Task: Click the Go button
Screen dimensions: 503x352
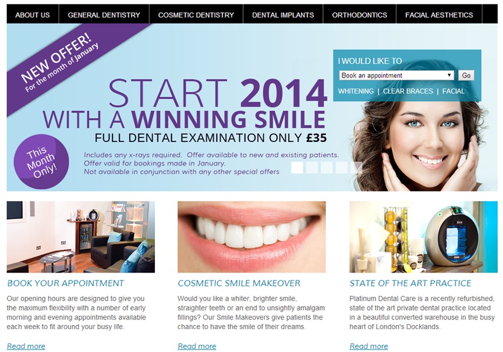Action: (x=466, y=75)
